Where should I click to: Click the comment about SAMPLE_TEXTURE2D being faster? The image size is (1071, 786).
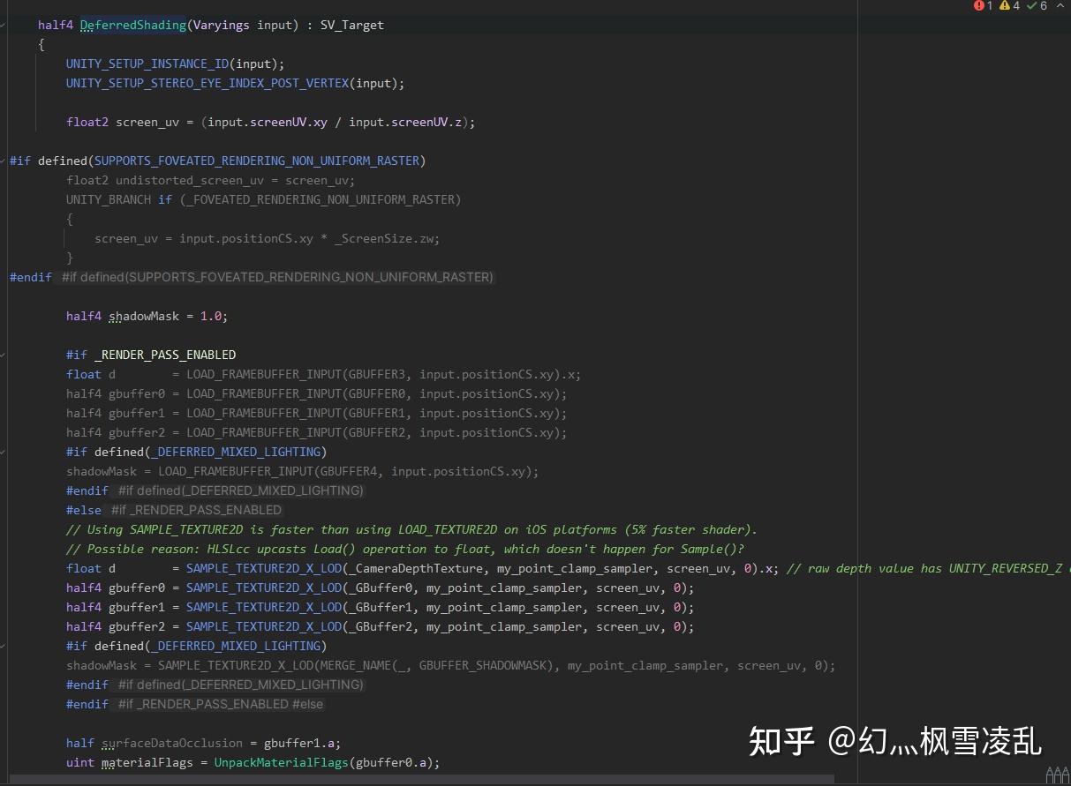pos(412,529)
